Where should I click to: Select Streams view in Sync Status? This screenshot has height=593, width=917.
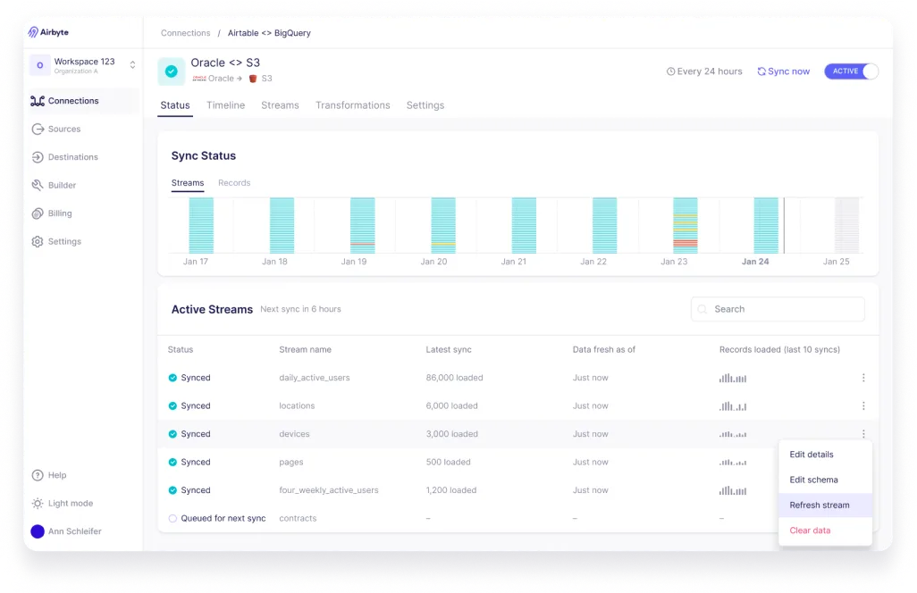click(x=187, y=183)
